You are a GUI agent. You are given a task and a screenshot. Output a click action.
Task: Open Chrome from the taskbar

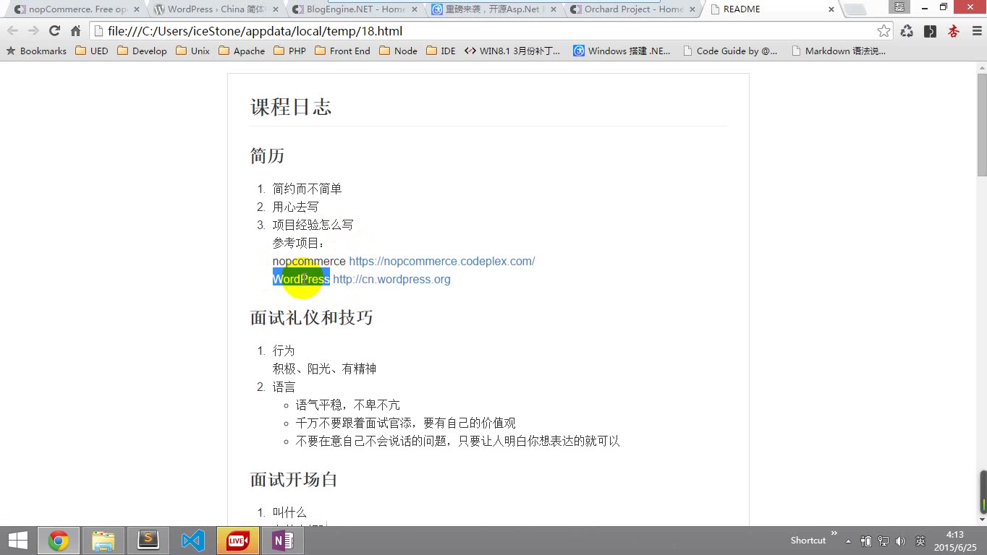click(59, 541)
